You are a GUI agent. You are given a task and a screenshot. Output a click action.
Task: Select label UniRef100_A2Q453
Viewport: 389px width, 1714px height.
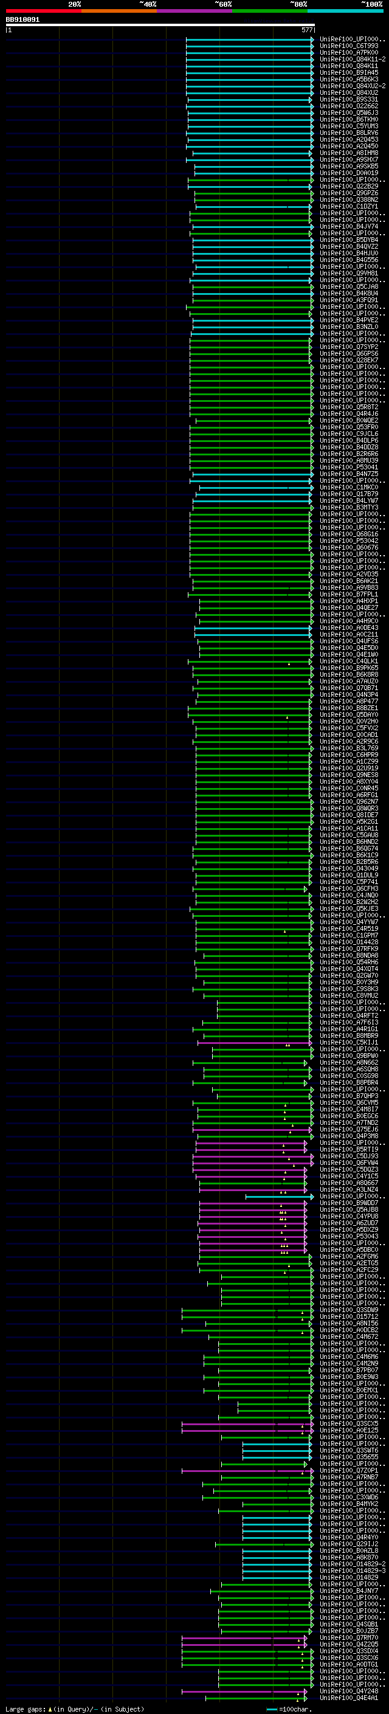pyautogui.click(x=349, y=139)
